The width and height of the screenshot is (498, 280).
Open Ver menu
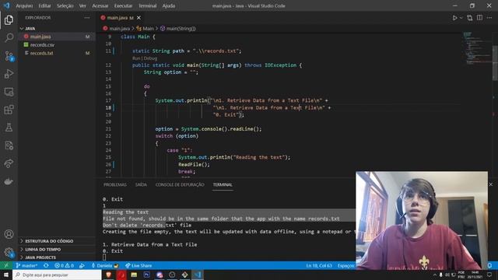(x=82, y=5)
